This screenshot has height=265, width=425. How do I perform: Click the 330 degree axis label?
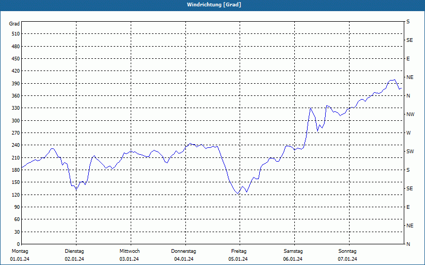(15, 108)
